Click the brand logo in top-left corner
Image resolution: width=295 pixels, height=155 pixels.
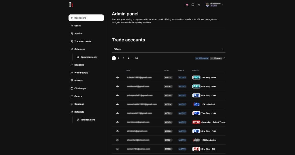[x=71, y=5]
